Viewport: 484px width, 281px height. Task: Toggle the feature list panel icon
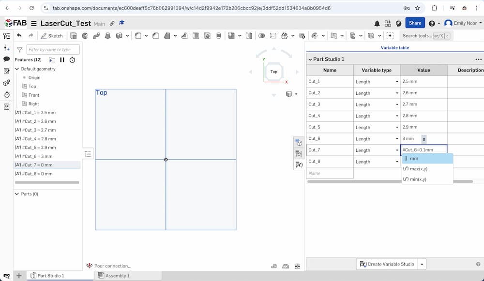pos(6,36)
